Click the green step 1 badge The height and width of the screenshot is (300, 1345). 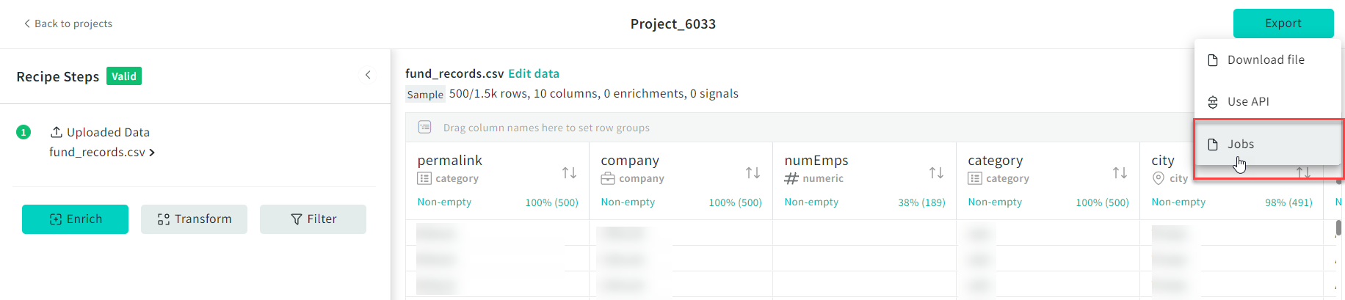coord(23,132)
